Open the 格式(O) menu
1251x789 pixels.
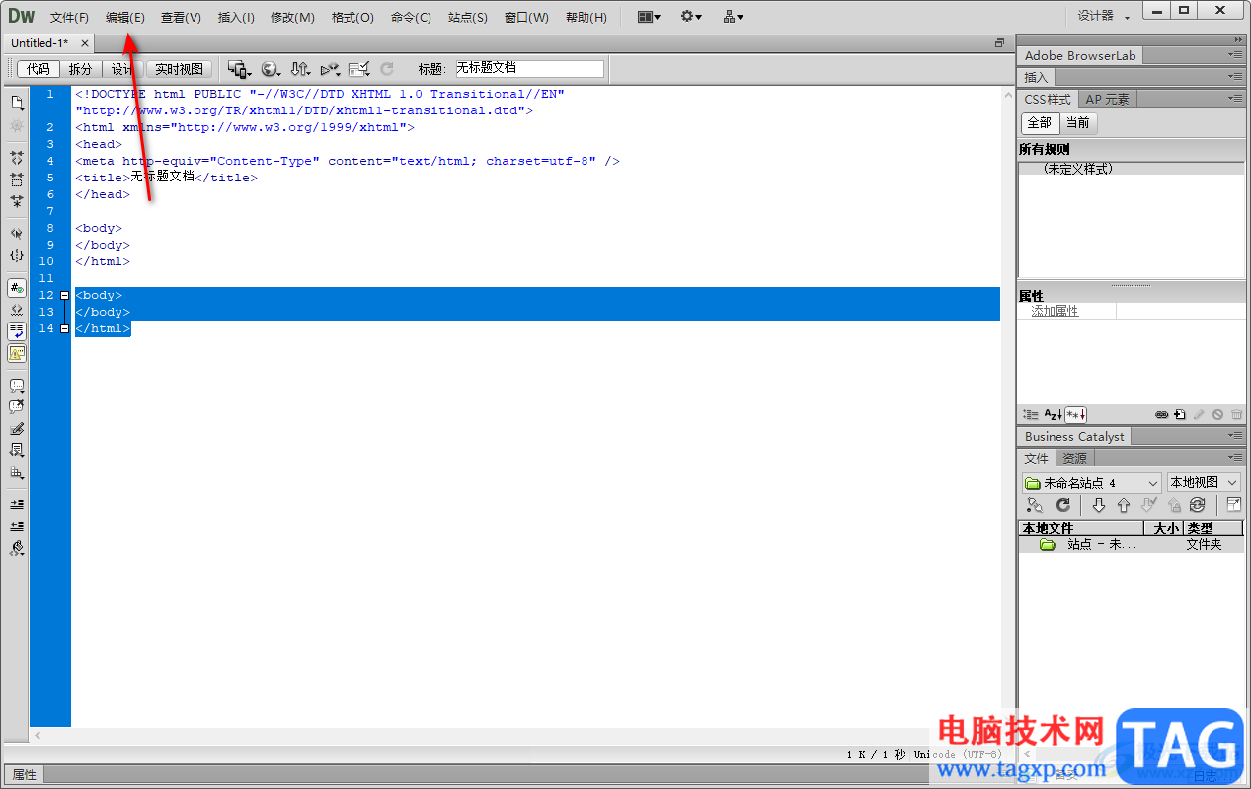tap(352, 18)
